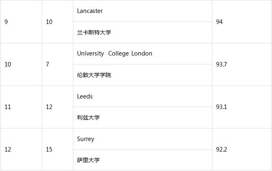Image resolution: width=272 pixels, height=171 pixels.
Task: Select the number 7 in UCL's row
Action: [47, 64]
